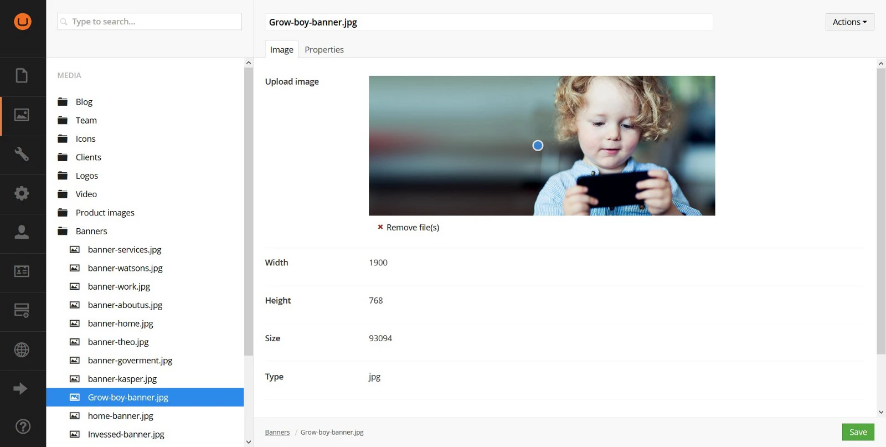Select the Image tab
Screen dimensions: 886x447
click(x=281, y=50)
